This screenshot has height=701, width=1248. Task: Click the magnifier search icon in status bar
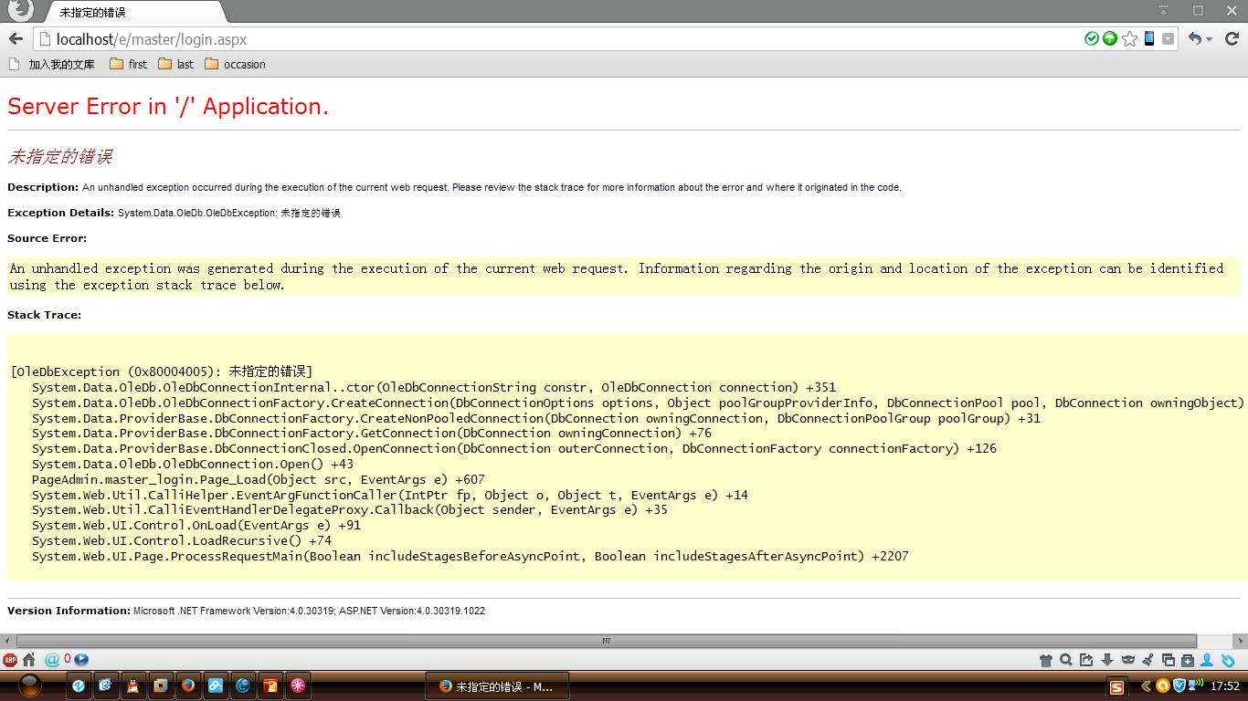point(1066,660)
